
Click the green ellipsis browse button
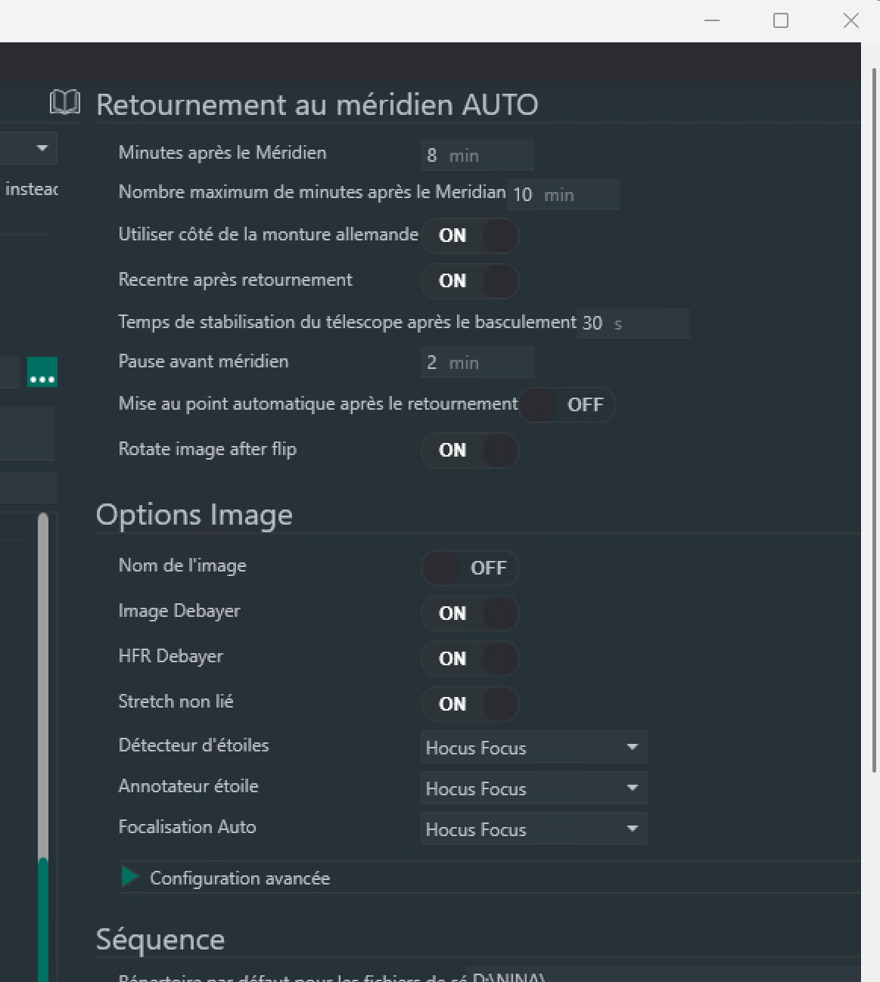coord(42,372)
